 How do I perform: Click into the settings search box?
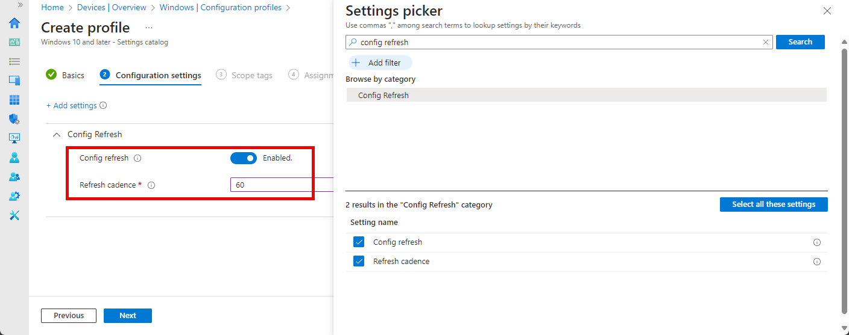[x=559, y=42]
